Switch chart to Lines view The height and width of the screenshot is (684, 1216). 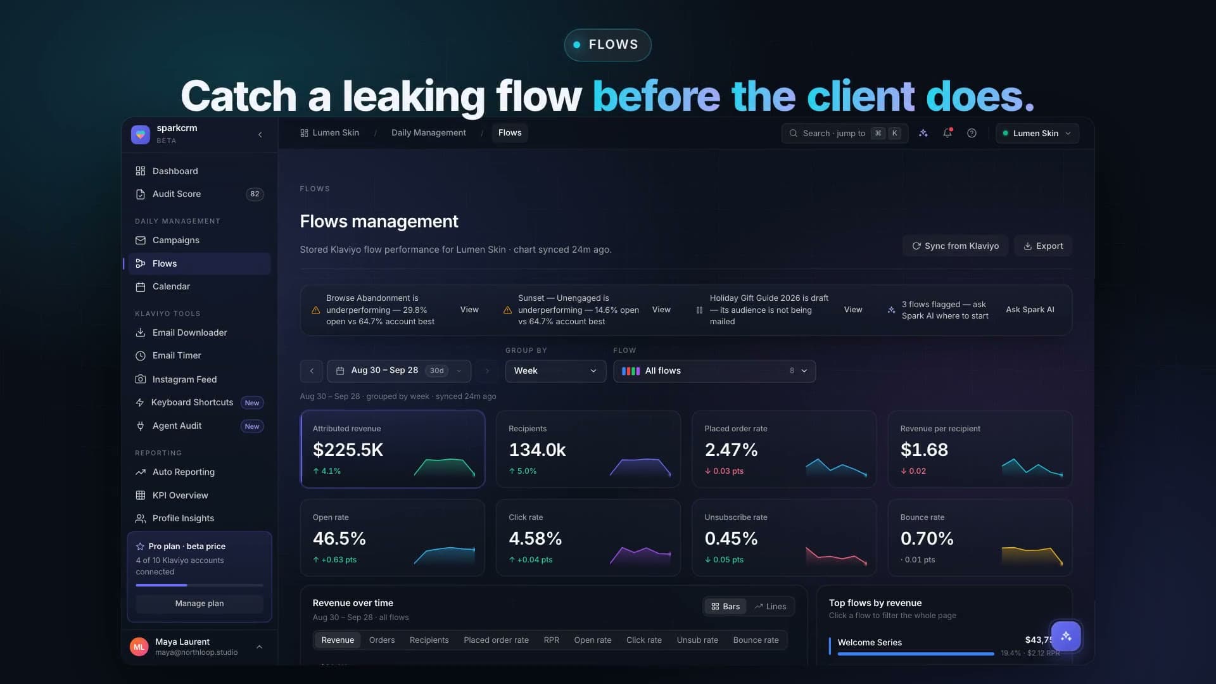tap(770, 606)
